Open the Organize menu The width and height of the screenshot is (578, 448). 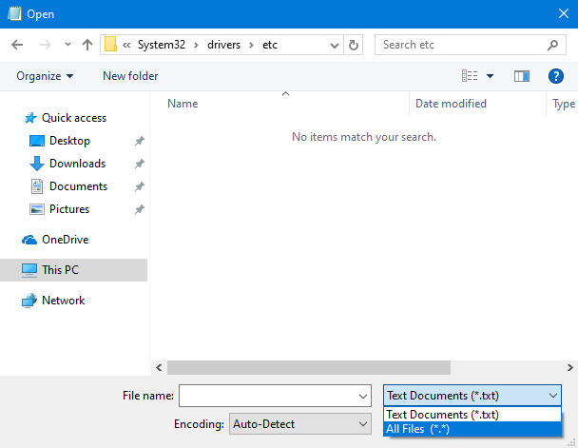click(45, 76)
